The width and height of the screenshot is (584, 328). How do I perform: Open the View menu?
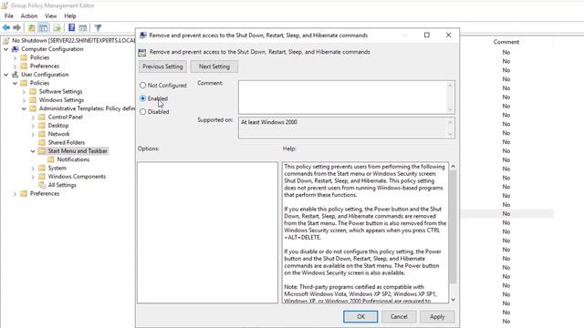pos(51,16)
